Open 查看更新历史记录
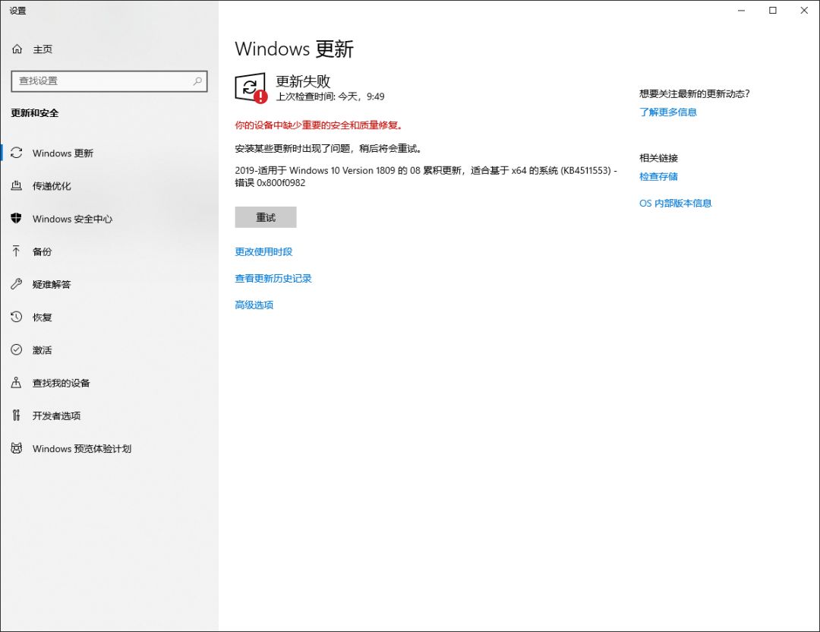 pos(272,278)
